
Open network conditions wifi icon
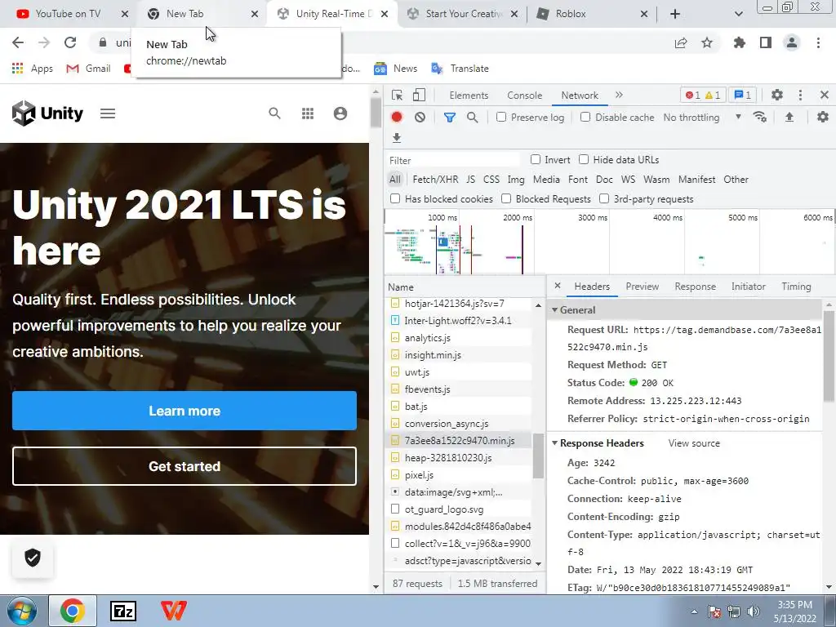[x=760, y=118]
